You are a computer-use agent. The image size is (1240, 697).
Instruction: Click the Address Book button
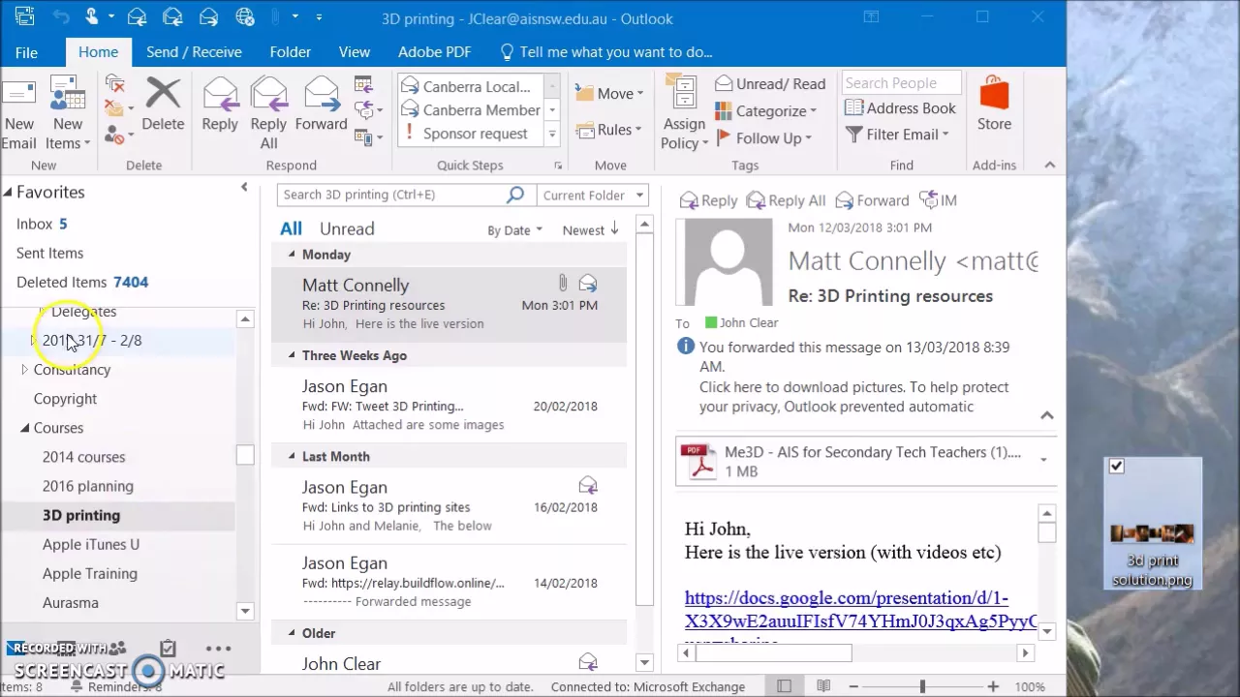click(901, 108)
